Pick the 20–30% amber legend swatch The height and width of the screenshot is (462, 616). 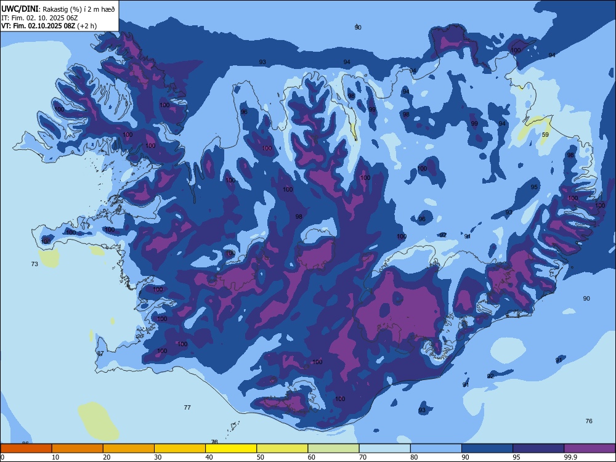pyautogui.click(x=129, y=448)
